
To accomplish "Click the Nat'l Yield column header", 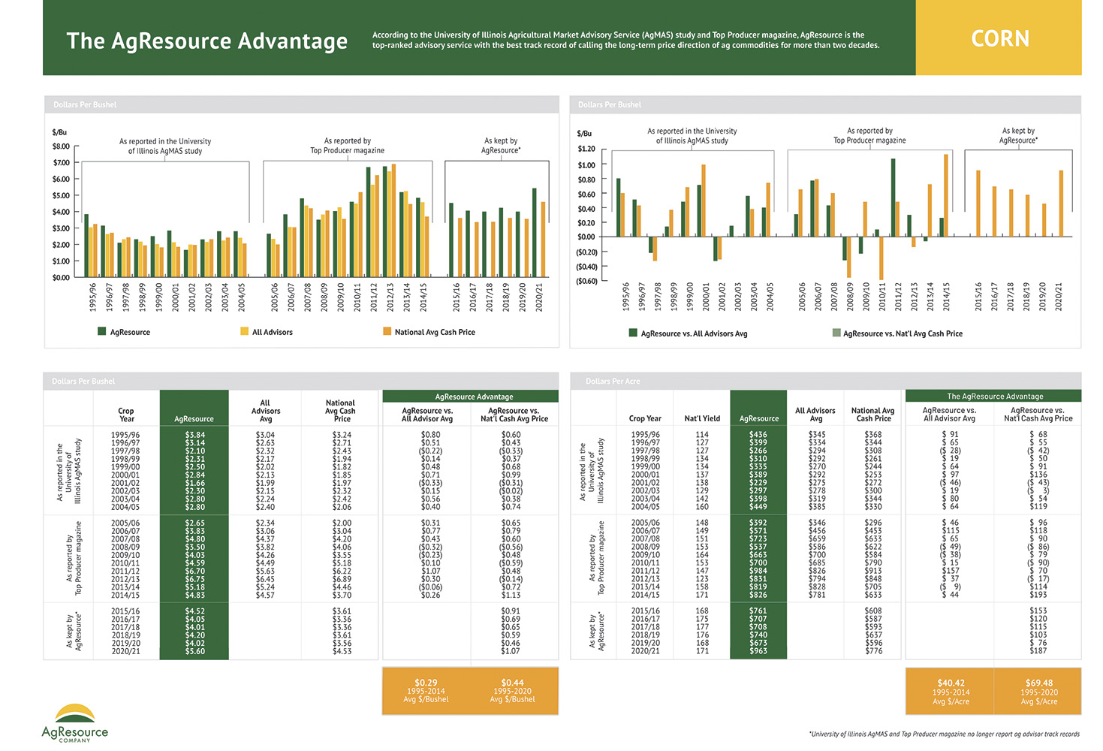I will pyautogui.click(x=702, y=418).
